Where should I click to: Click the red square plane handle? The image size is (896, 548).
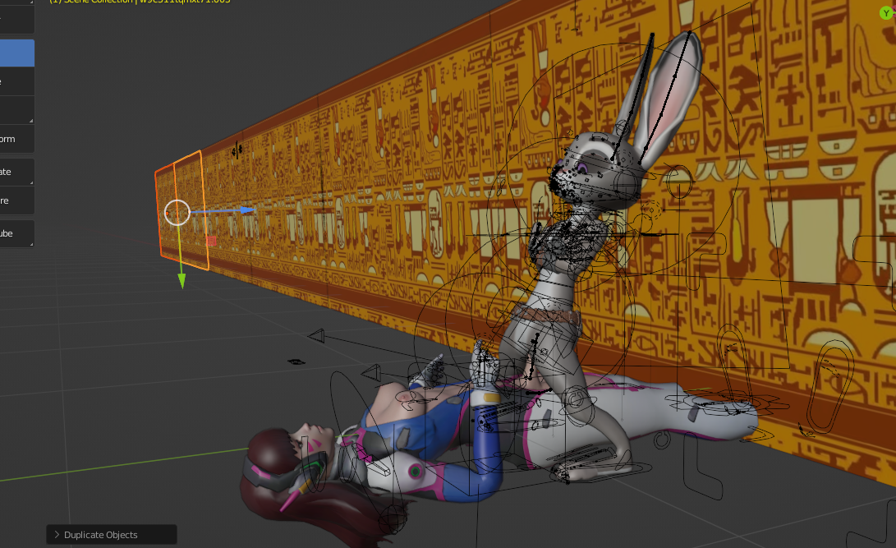pos(211,242)
